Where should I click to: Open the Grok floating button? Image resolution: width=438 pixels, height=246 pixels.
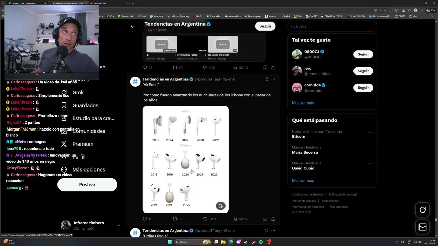coord(423,210)
